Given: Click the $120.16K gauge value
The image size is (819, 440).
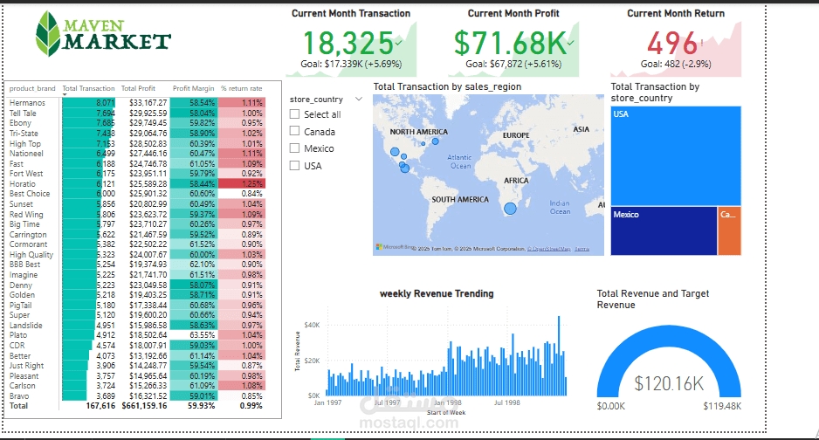Looking at the screenshot, I should (x=669, y=383).
